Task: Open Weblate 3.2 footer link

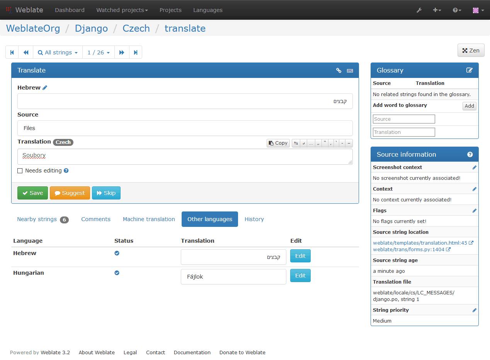Action: tap(55, 352)
